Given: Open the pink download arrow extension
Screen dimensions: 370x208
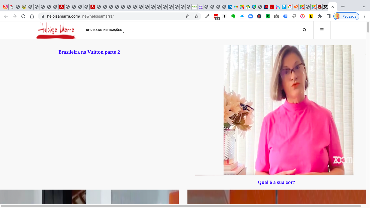Looking at the screenshot, I should 303,16.
